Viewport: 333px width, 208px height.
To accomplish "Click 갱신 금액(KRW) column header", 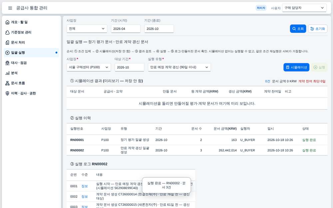I will point(240,92).
